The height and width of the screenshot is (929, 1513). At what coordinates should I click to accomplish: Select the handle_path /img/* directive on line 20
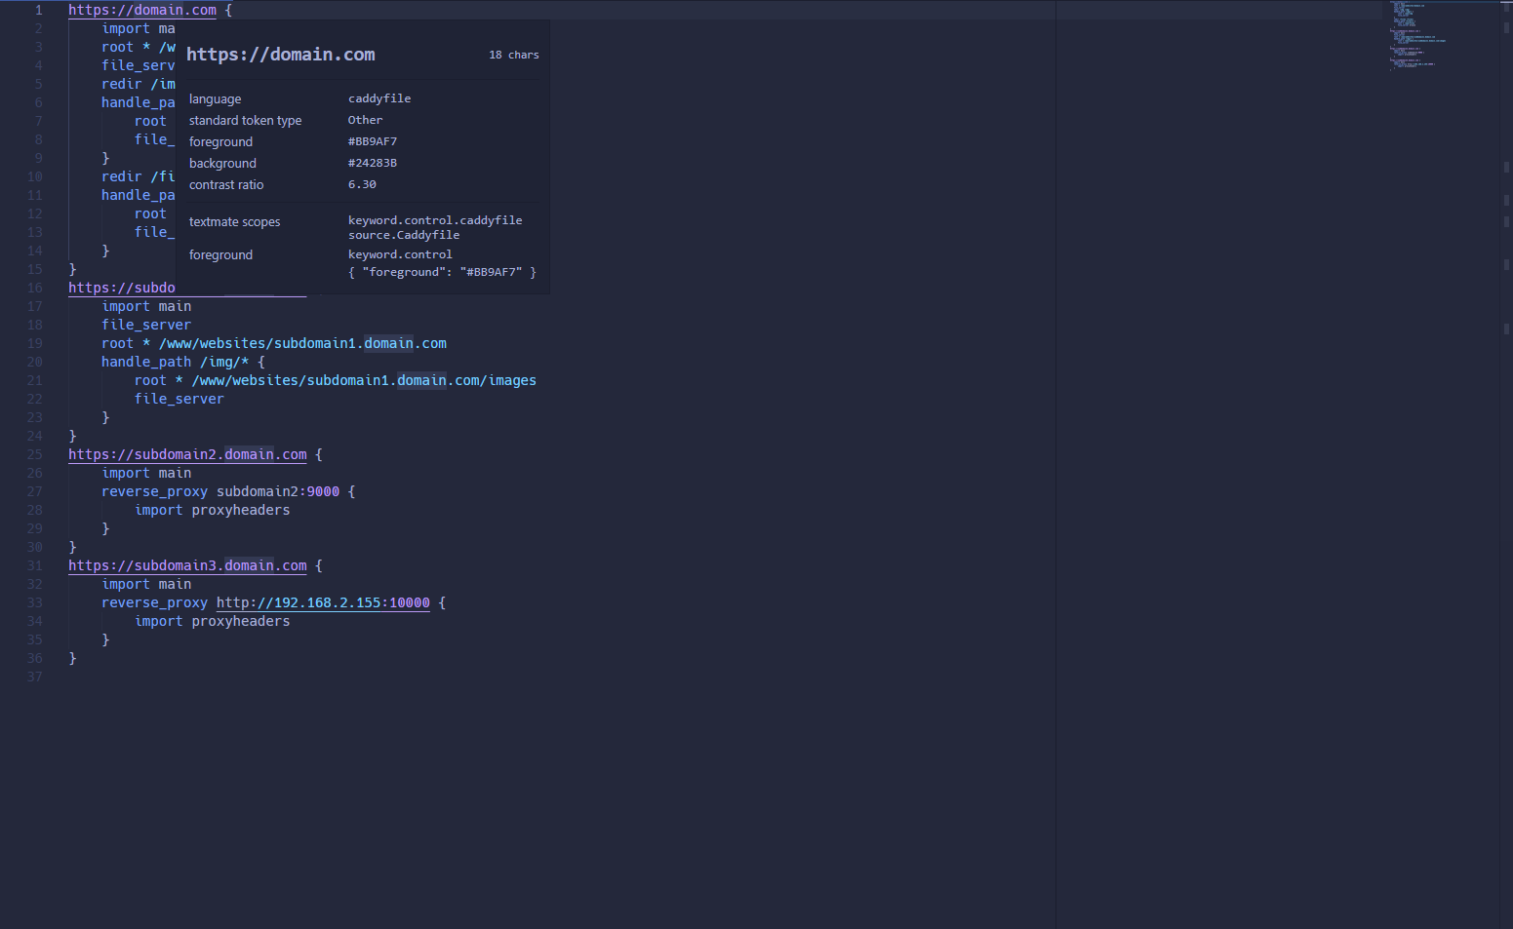(x=174, y=361)
